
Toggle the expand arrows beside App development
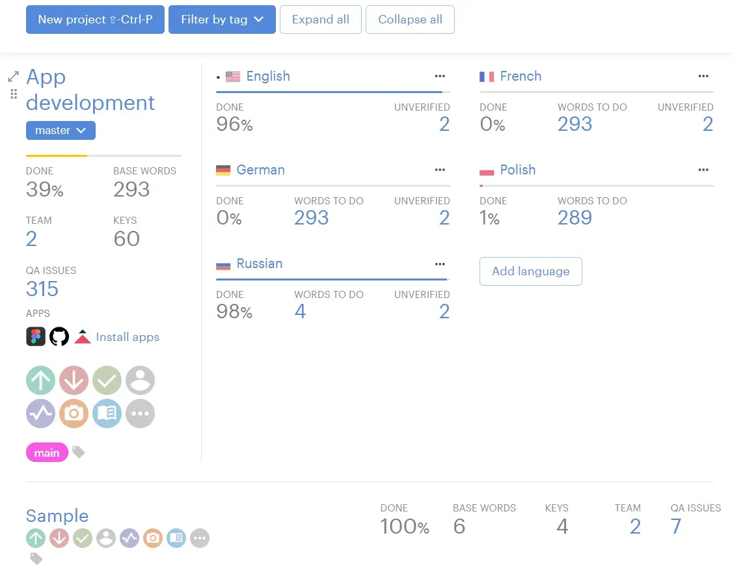pos(13,77)
